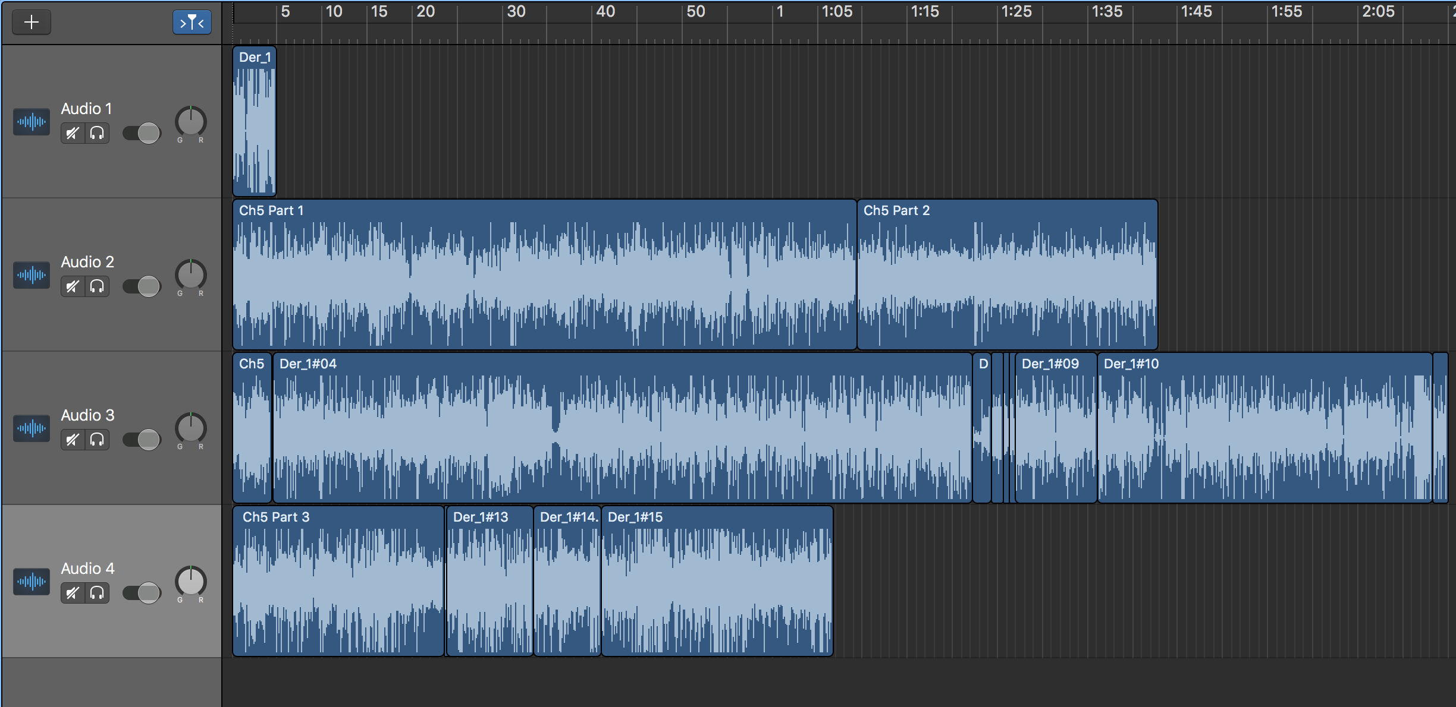
Task: Click the Audio 1 waveform track icon
Action: tap(32, 122)
